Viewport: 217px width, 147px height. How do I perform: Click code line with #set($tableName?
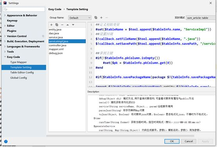coord(153,29)
